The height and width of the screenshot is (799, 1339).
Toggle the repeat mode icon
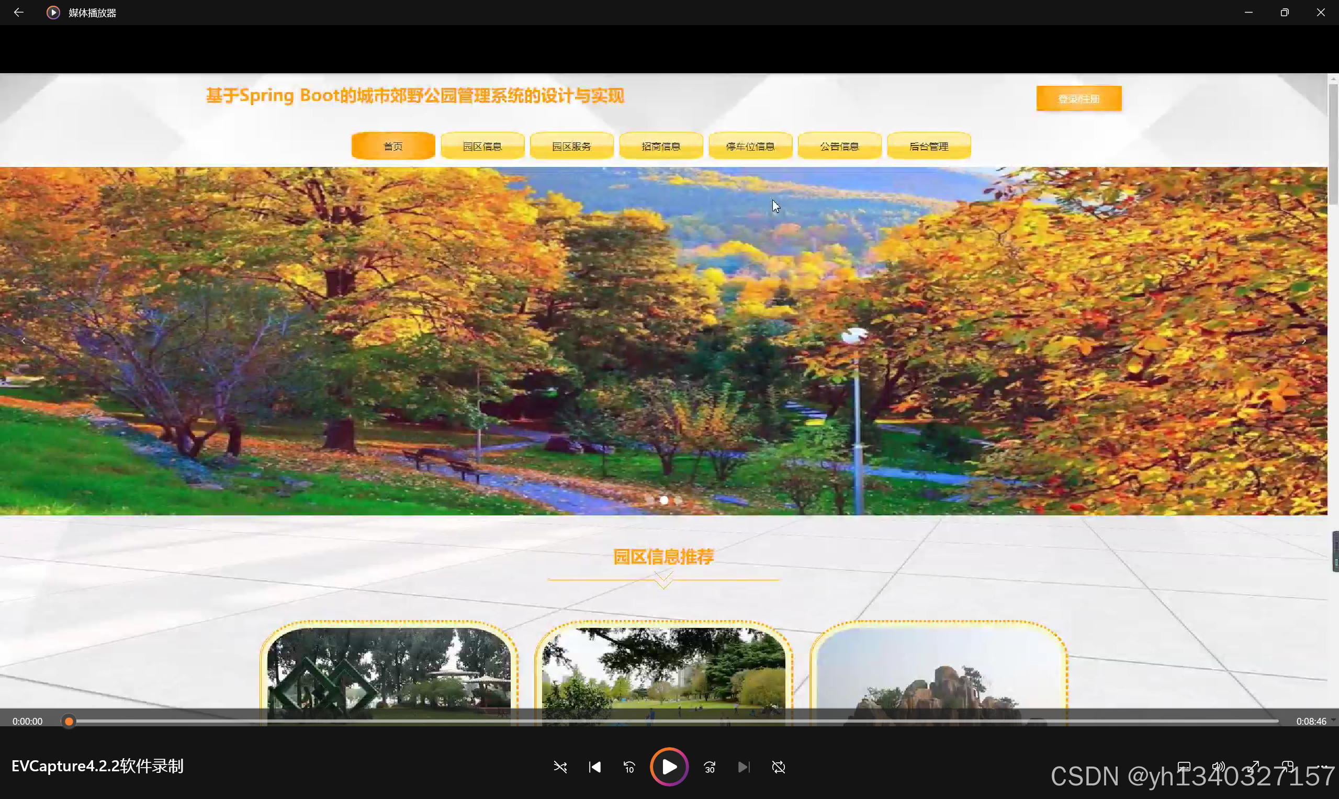tap(779, 767)
